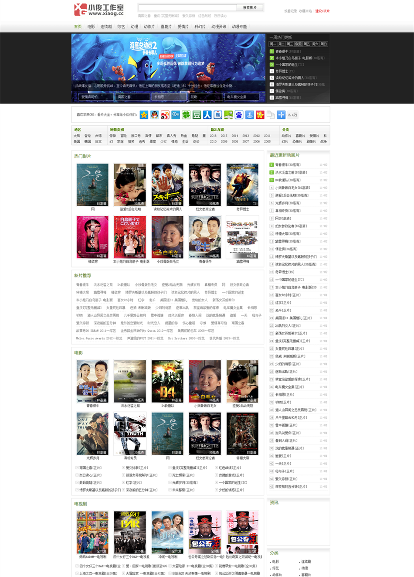Open 动漫专题 in the navigation bar
This screenshot has width=414, height=577.
click(x=239, y=27)
